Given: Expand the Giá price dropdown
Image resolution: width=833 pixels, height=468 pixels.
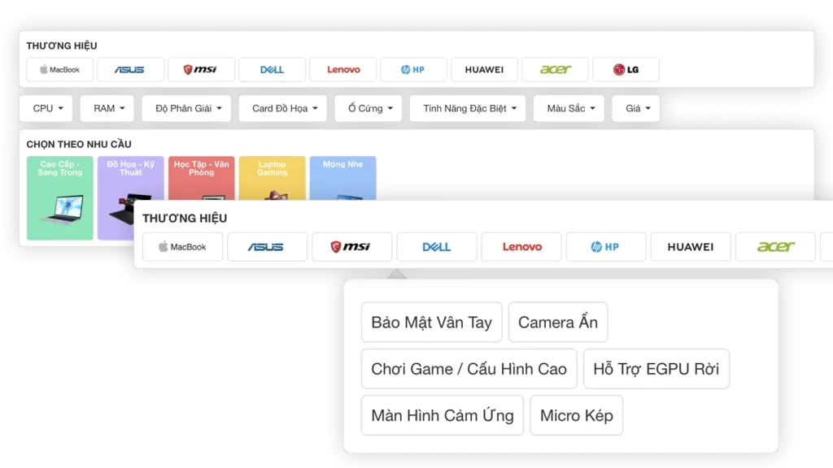Looking at the screenshot, I should (x=635, y=108).
